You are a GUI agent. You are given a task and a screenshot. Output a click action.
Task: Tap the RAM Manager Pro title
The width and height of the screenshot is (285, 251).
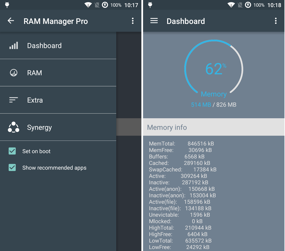point(56,21)
